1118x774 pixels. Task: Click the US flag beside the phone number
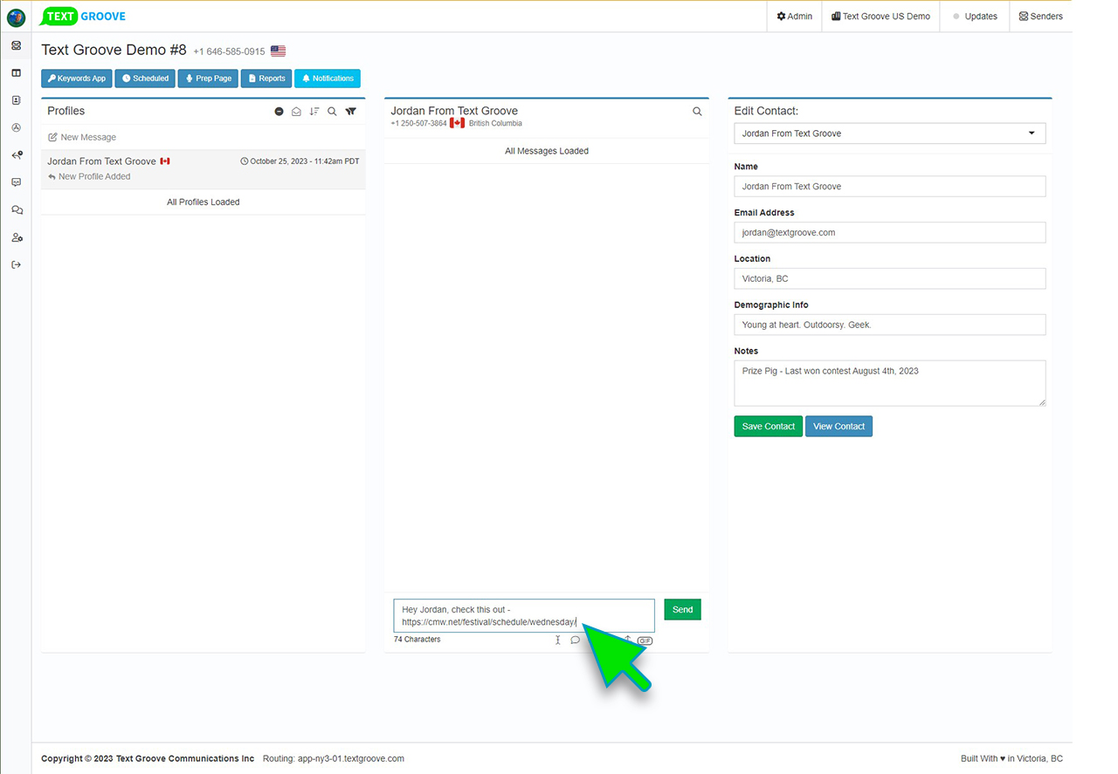point(278,51)
